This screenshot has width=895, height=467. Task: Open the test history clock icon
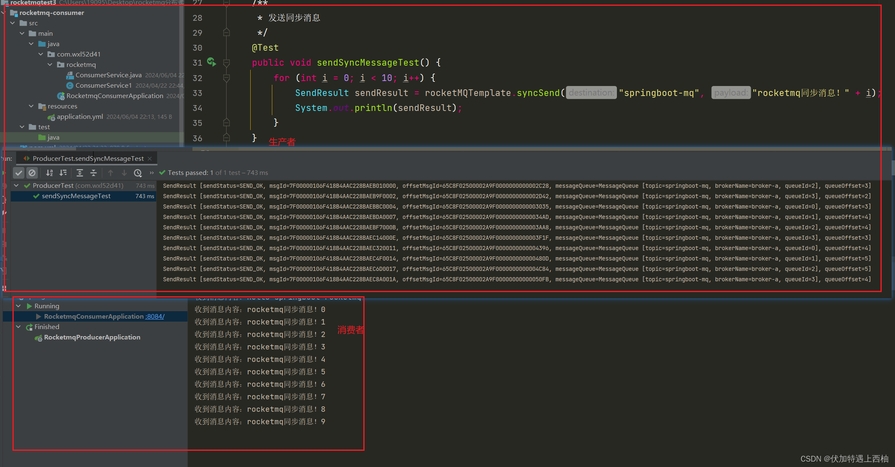pyautogui.click(x=138, y=173)
